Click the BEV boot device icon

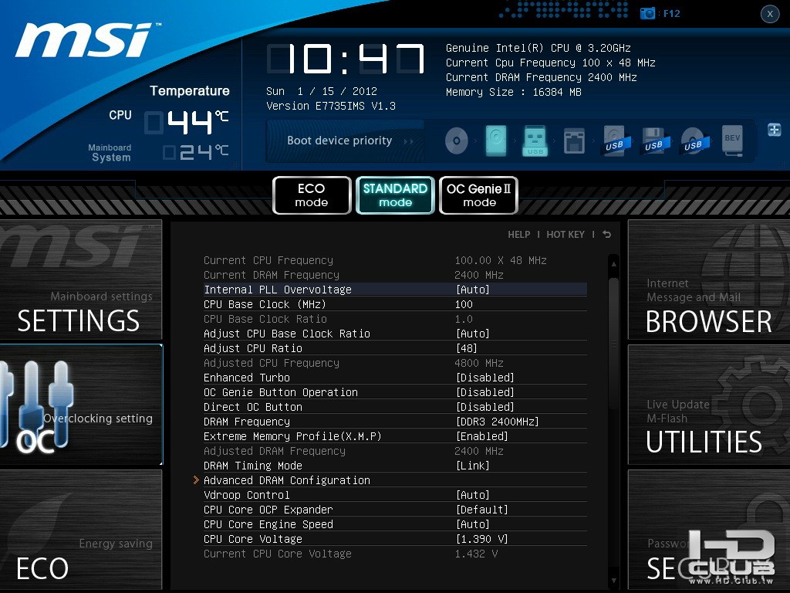[x=732, y=141]
